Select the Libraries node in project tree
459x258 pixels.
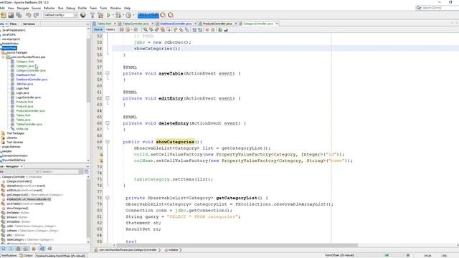[11, 138]
